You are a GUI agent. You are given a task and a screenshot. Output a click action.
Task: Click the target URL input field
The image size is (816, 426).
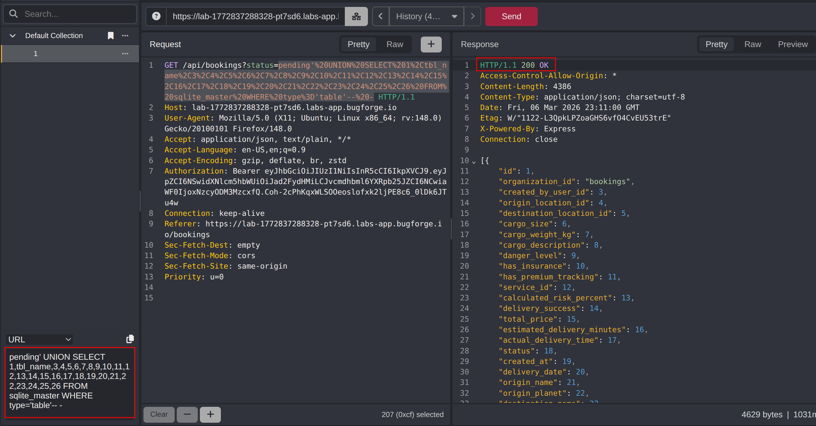pos(255,16)
